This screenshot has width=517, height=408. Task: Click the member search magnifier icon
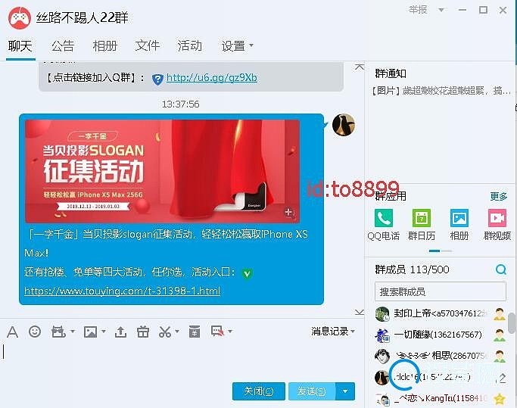[501, 269]
